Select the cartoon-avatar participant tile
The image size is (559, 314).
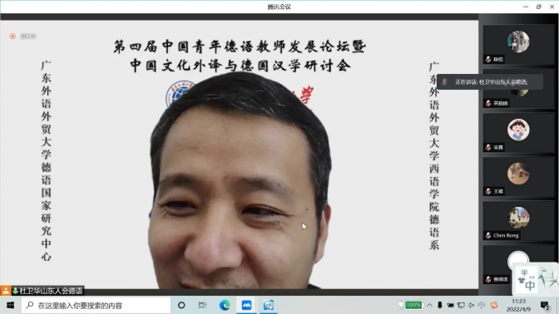coord(518,132)
